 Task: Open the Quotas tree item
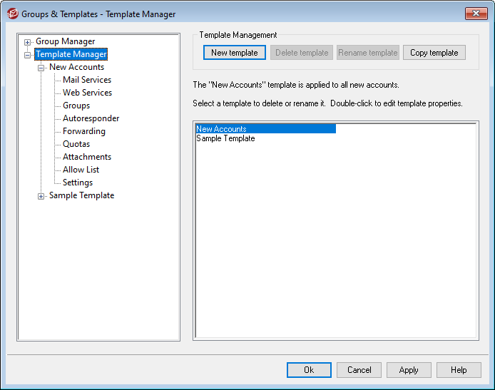coord(76,144)
